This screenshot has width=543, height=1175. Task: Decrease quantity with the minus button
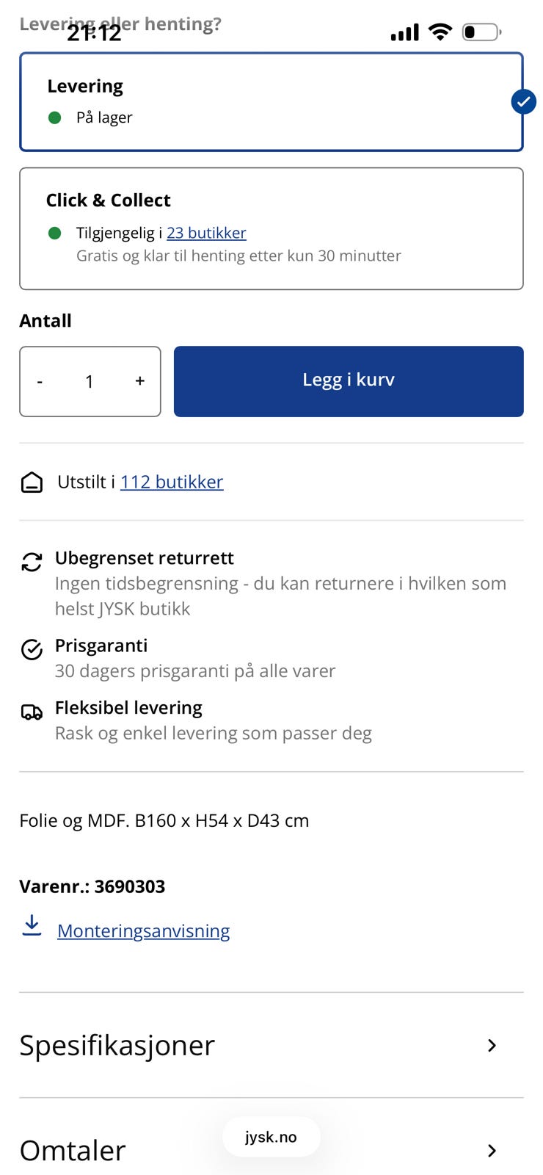40,381
